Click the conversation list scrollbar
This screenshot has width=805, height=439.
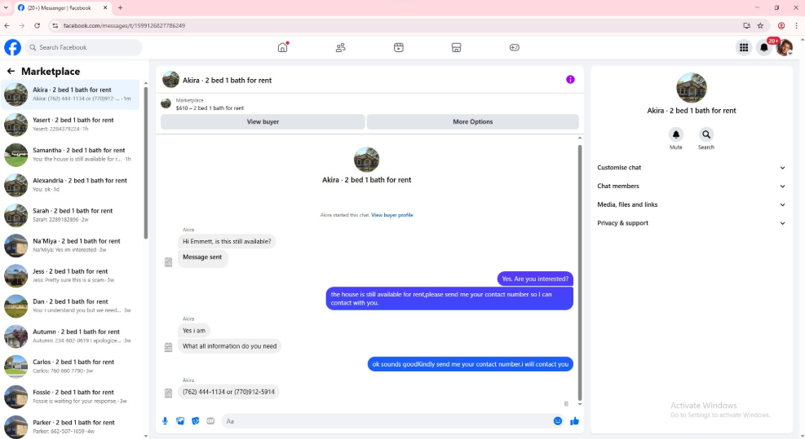point(146,163)
